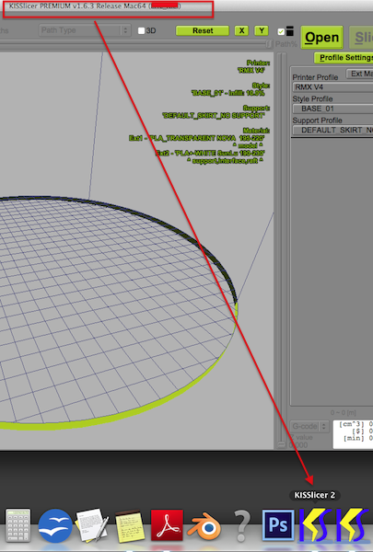Uncheck the checkbox beside the calculator icon
Screen dimensions: 373x552
pos(281,31)
